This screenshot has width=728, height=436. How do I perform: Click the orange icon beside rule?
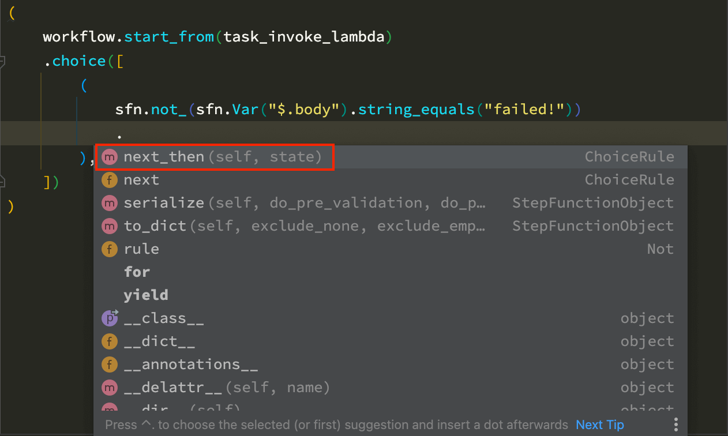[x=109, y=249]
